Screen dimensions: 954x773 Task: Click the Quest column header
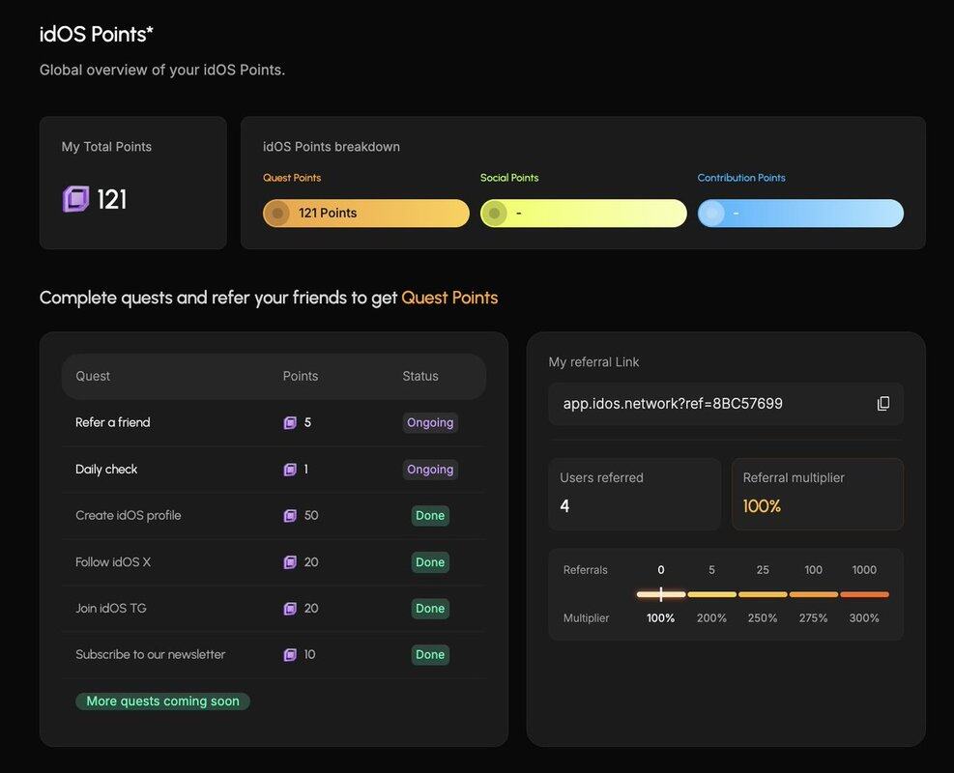point(93,376)
